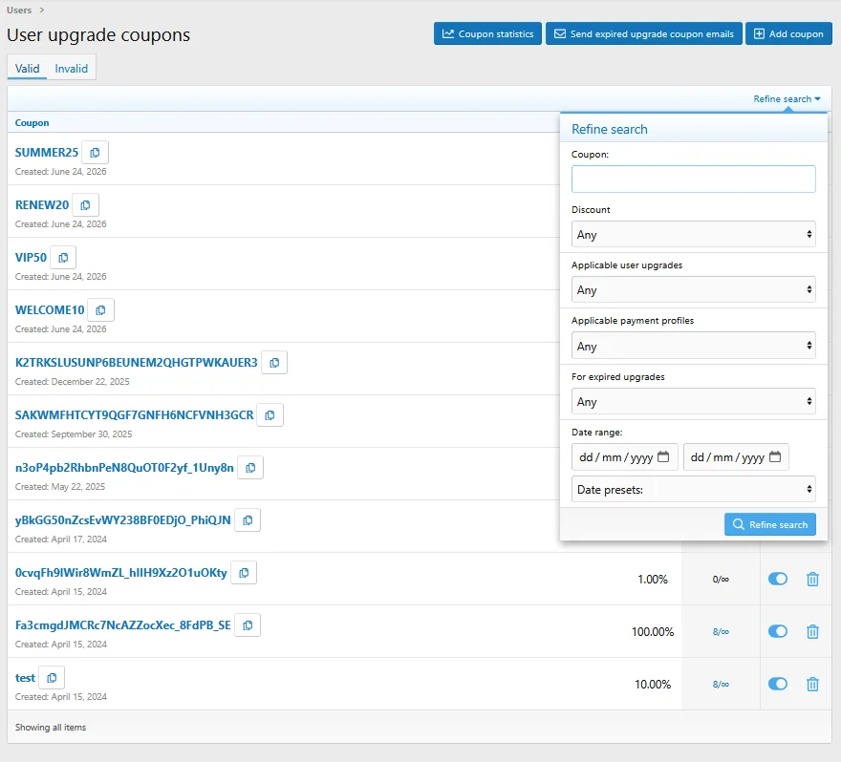The height and width of the screenshot is (762, 841).
Task: Open the Applicable user upgrades dropdown
Action: (694, 290)
